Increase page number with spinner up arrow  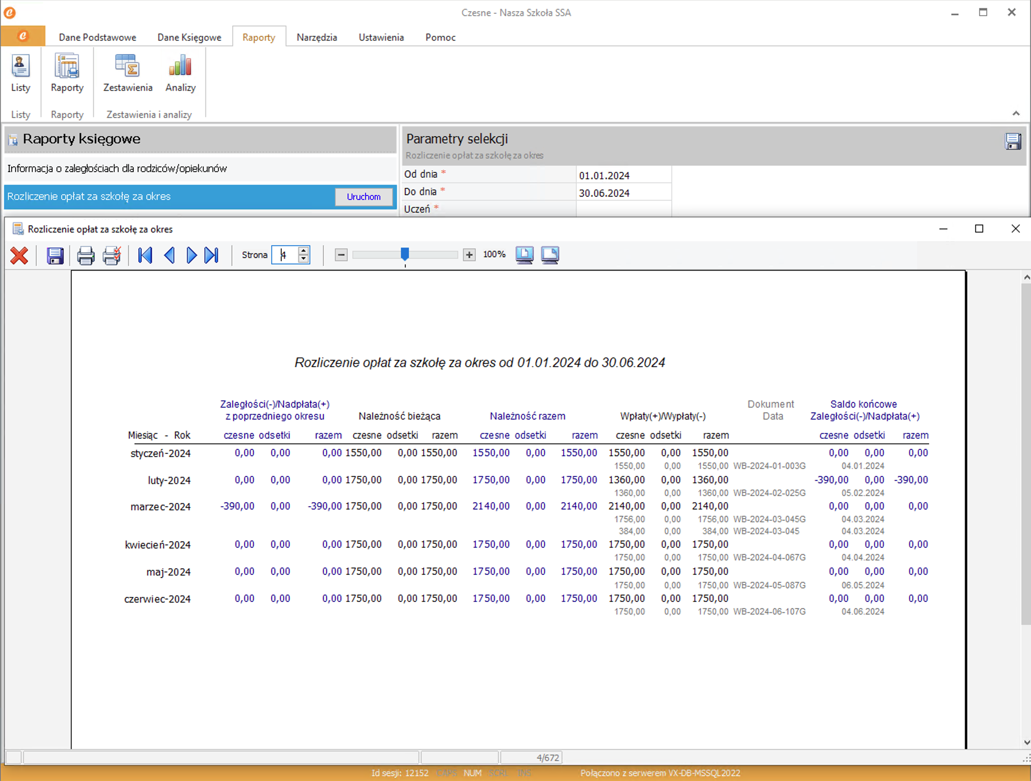(303, 250)
